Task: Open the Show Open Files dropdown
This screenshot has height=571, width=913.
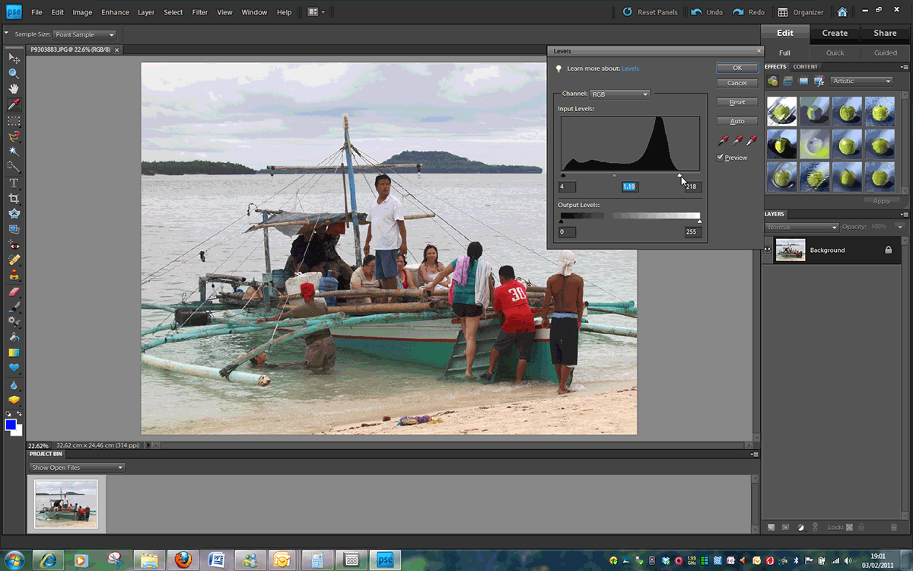Action: tap(76, 467)
